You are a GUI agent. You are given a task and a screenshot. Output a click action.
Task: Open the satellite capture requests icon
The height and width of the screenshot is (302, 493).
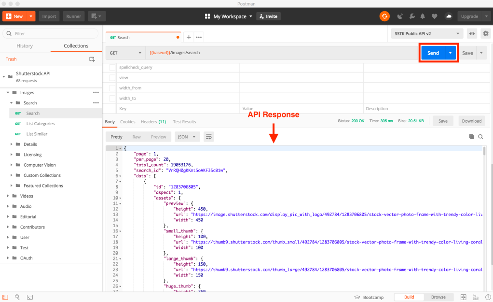(x=400, y=16)
